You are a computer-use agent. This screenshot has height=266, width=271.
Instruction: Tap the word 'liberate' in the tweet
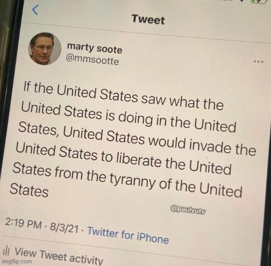pyautogui.click(x=139, y=162)
